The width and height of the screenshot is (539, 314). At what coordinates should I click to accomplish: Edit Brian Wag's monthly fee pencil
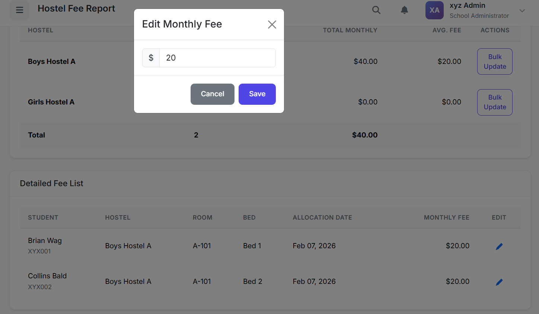click(499, 246)
